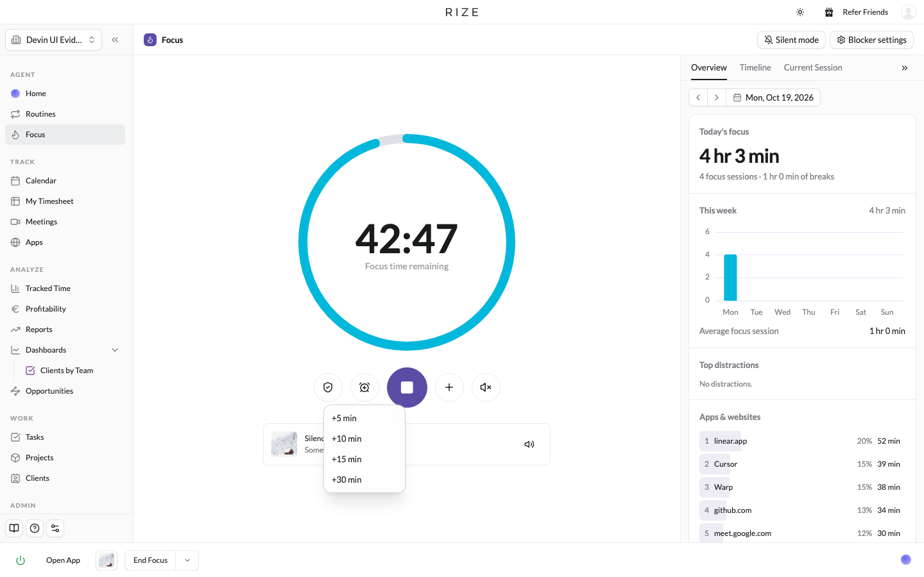Screen dimensions: 924x577
Task: Open Calendar in the sidebar
Action: [65, 181]
